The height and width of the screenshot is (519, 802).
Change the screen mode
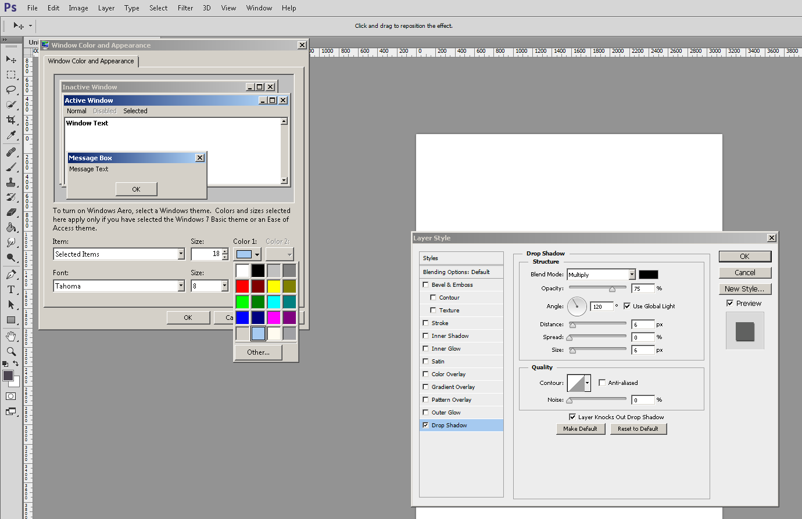pyautogui.click(x=11, y=412)
